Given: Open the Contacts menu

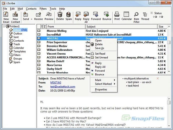Looking at the screenshot, I should (31, 9).
